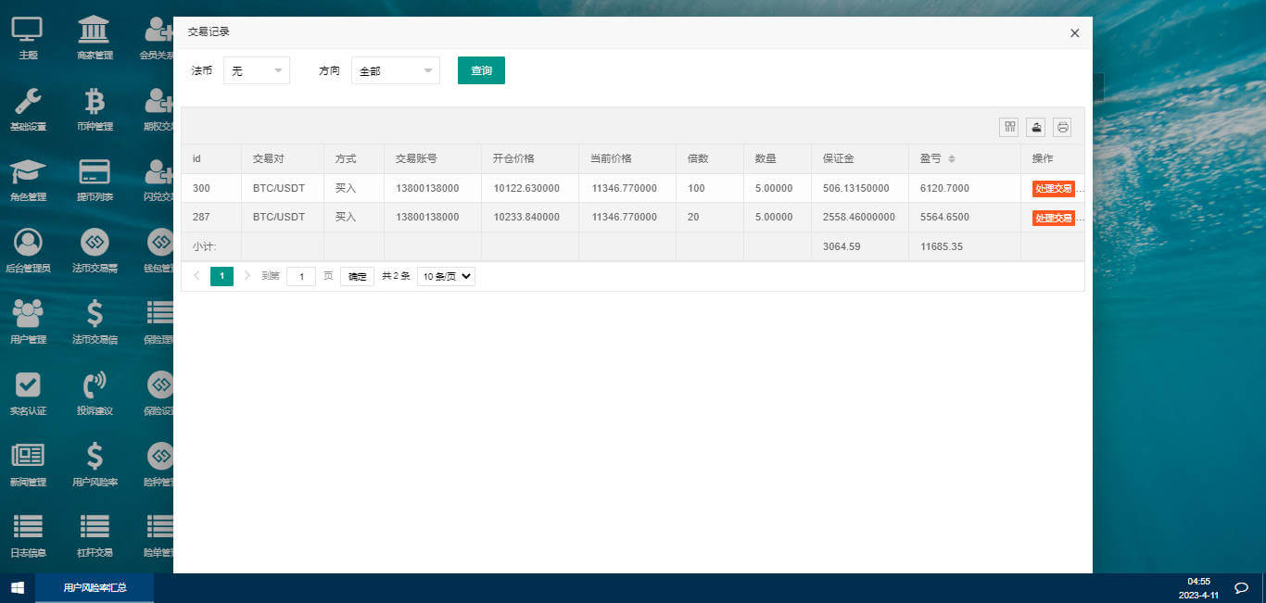Click 处理交易 for row id 287
The width and height of the screenshot is (1266, 603).
pyautogui.click(x=1053, y=218)
